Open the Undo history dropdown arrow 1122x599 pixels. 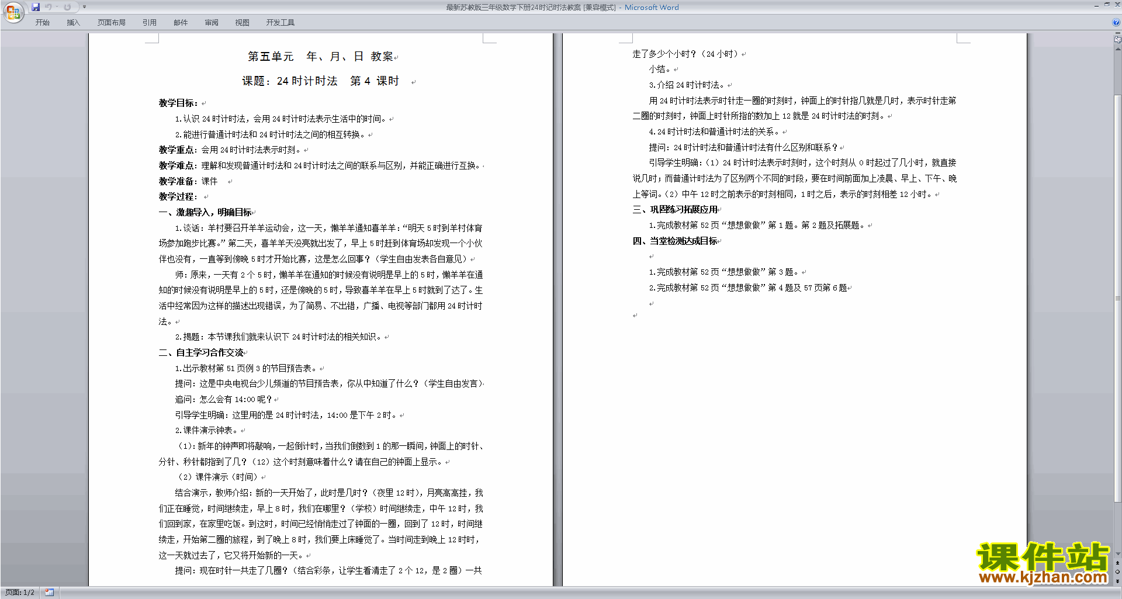57,7
